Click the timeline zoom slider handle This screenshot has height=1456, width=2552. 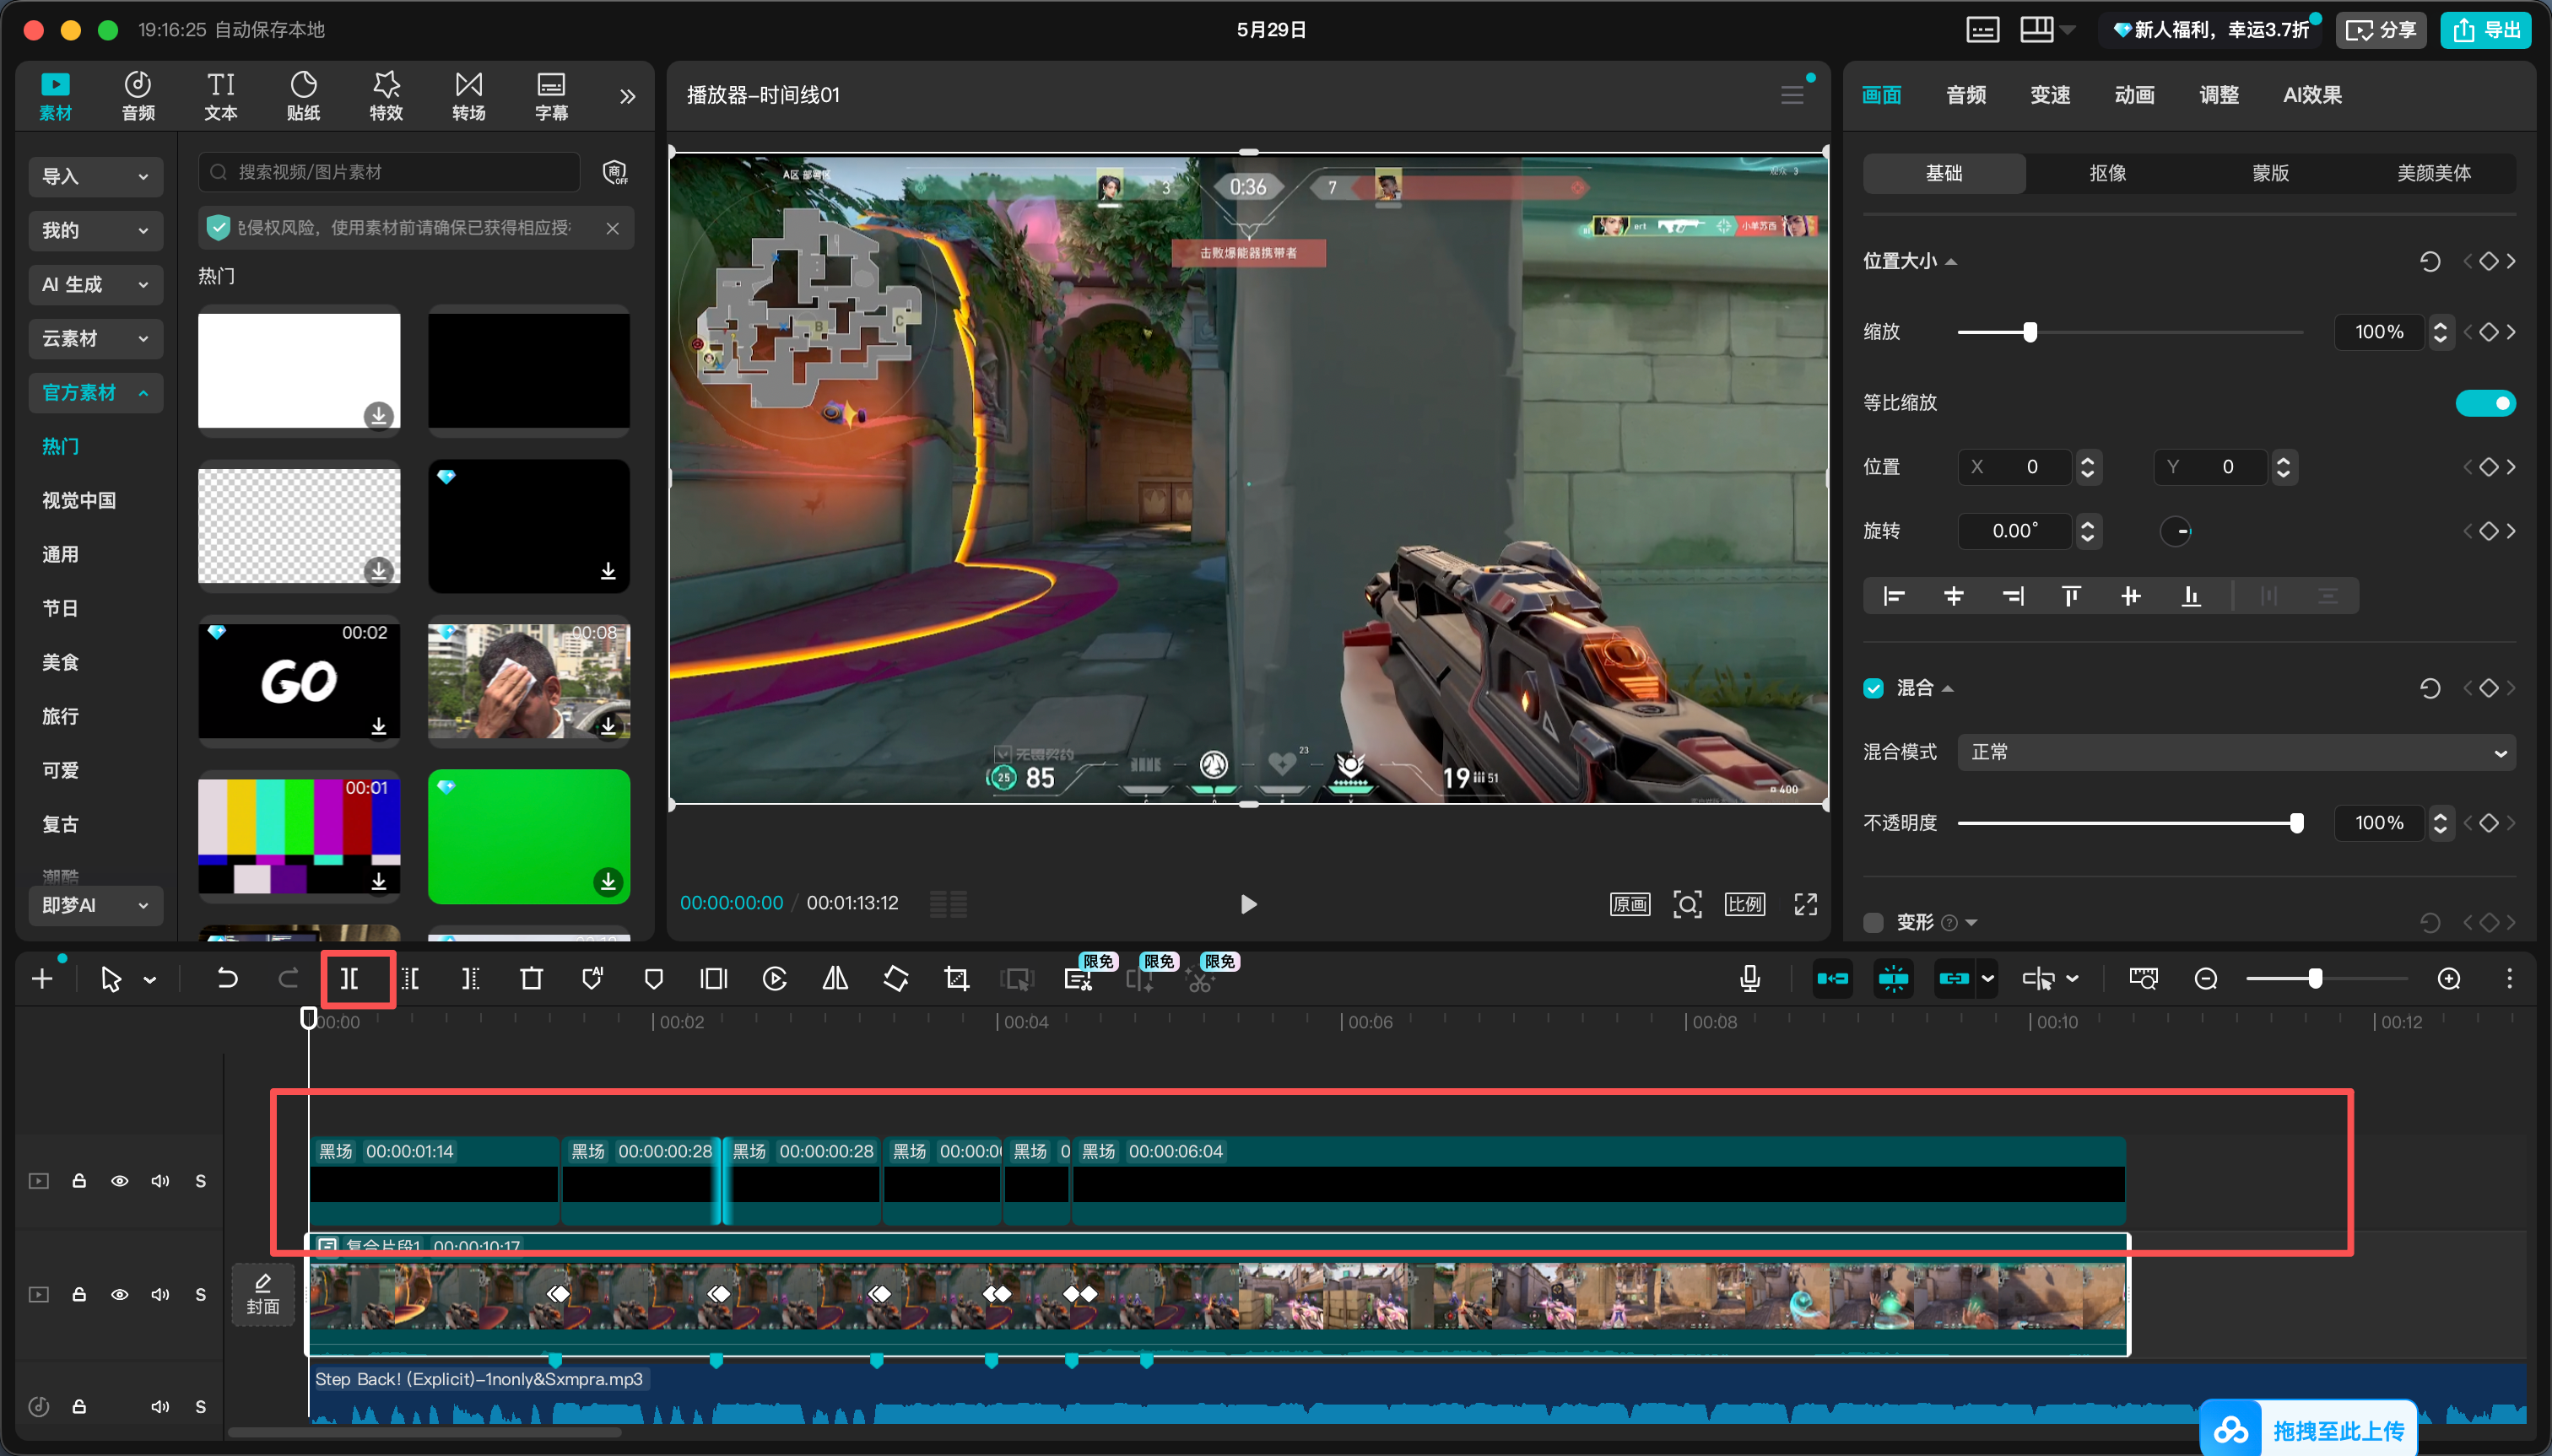(x=2315, y=979)
